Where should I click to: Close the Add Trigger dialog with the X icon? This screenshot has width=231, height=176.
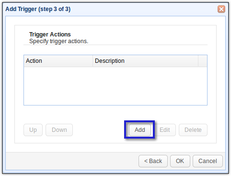click(x=221, y=9)
